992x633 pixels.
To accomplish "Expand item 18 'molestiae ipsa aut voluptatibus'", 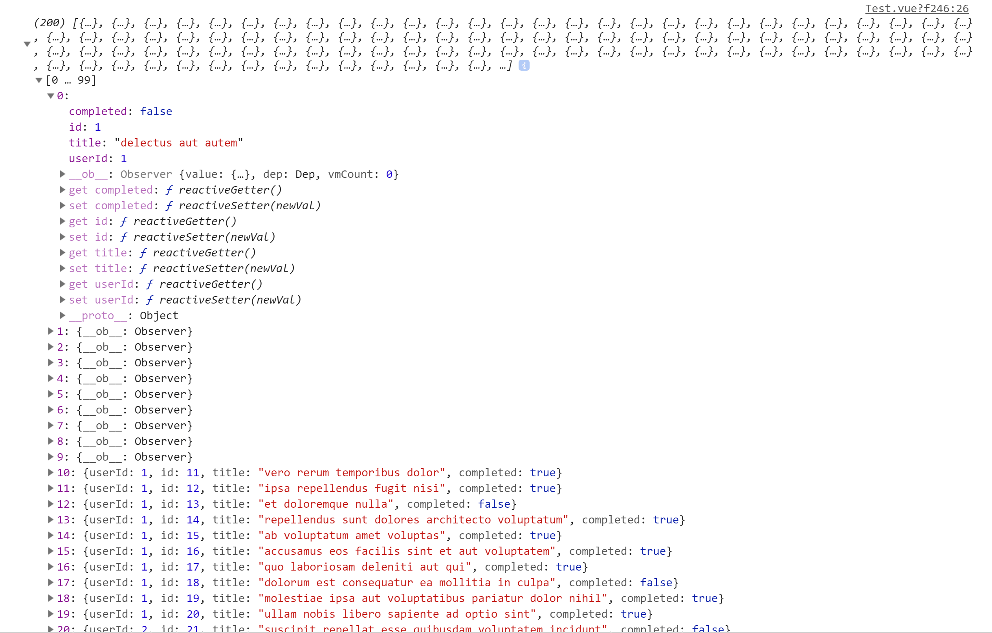I will point(51,598).
